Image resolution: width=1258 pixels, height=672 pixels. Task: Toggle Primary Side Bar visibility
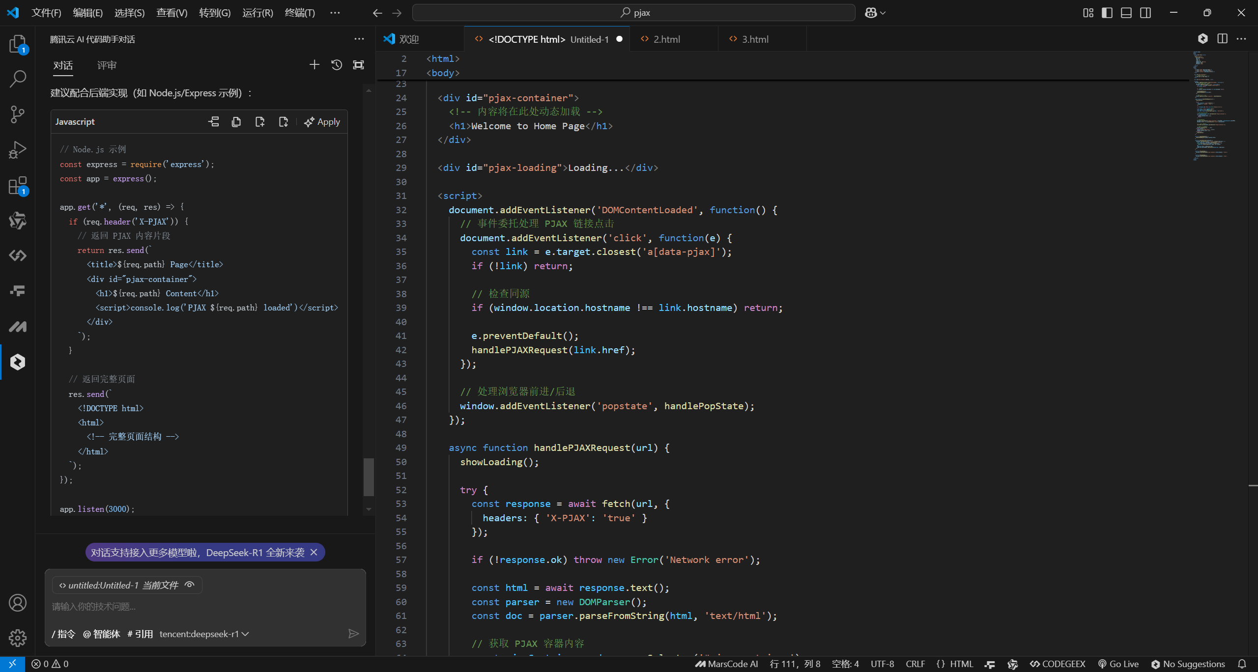point(1107,13)
